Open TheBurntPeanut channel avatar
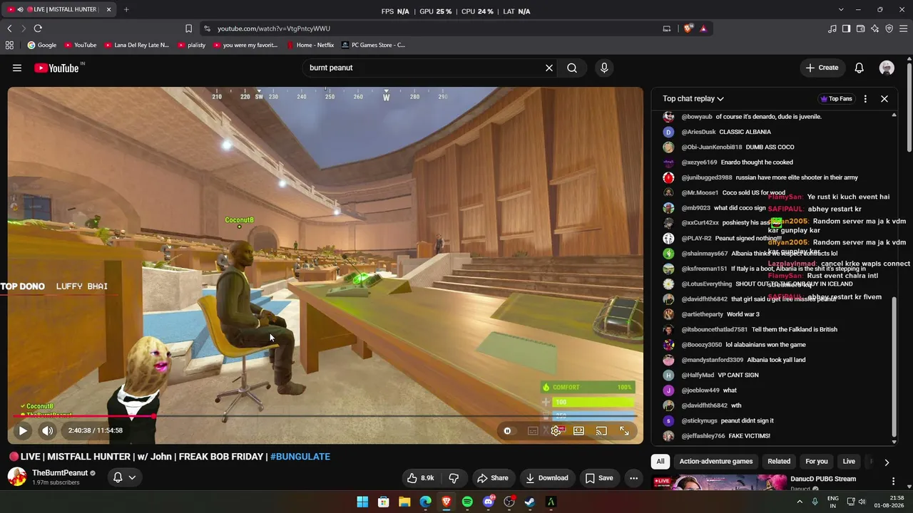The height and width of the screenshot is (513, 913). (17, 477)
